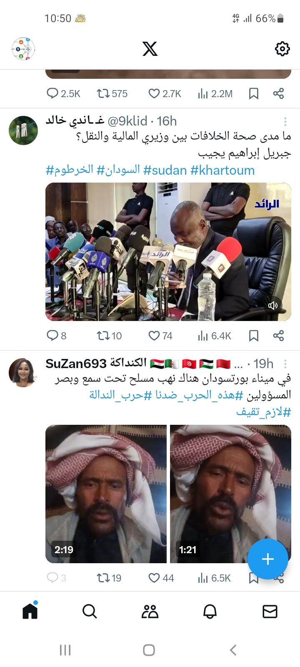Open the settings gear in header
Screen dimensions: 300x667
(x=282, y=49)
